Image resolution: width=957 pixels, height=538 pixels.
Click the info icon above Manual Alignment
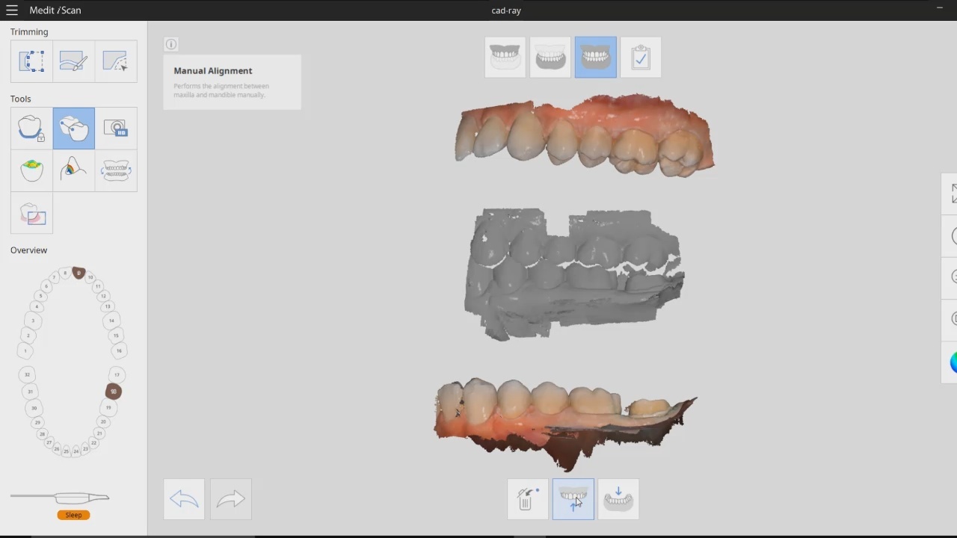[171, 45]
